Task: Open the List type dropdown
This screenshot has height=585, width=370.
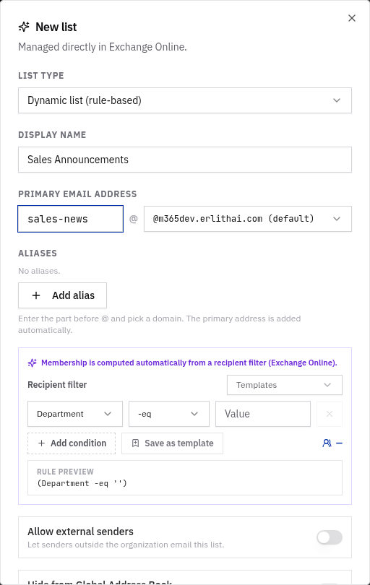Action: point(185,100)
